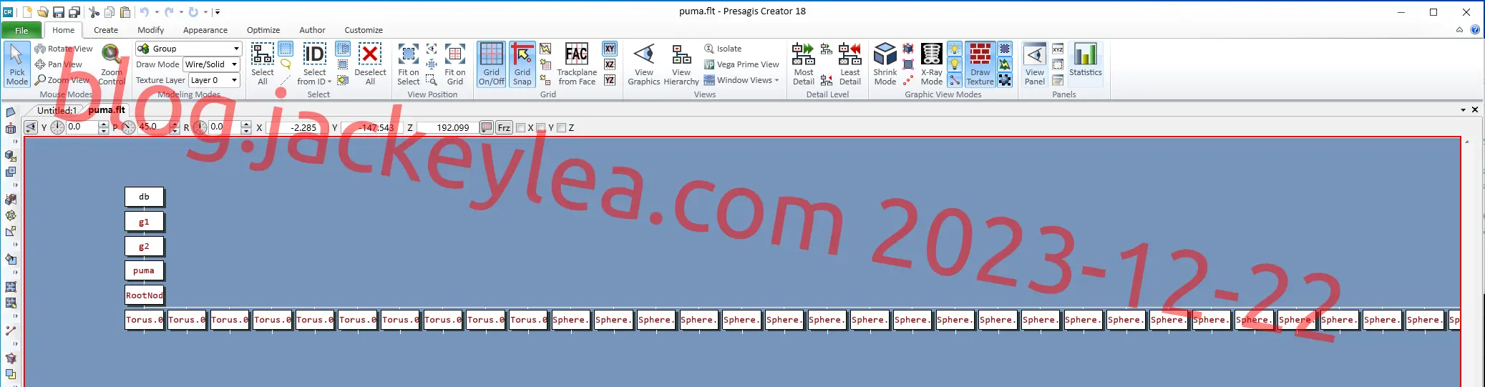This screenshot has height=387, width=1485.
Task: Click Select All in ribbon
Action: point(262,64)
